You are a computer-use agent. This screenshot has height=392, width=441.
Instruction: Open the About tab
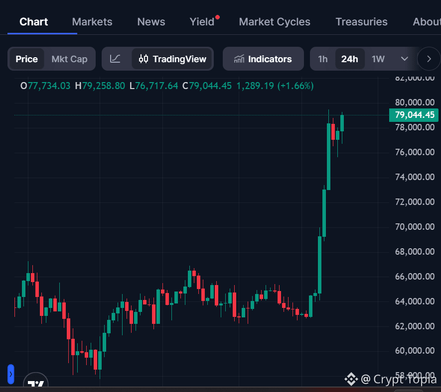tap(427, 22)
